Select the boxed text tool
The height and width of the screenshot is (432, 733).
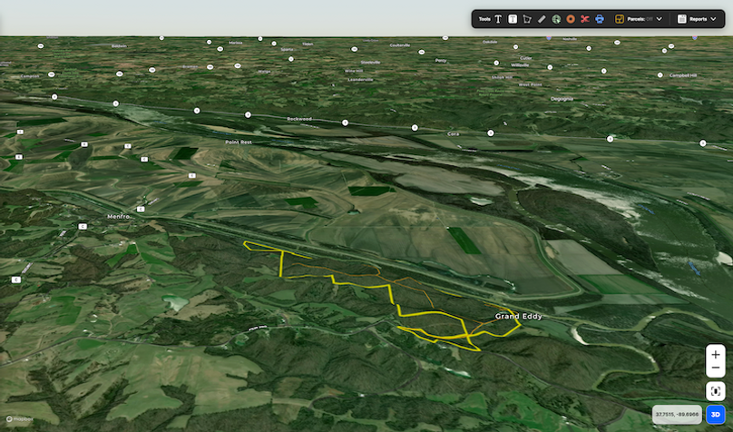coord(513,18)
